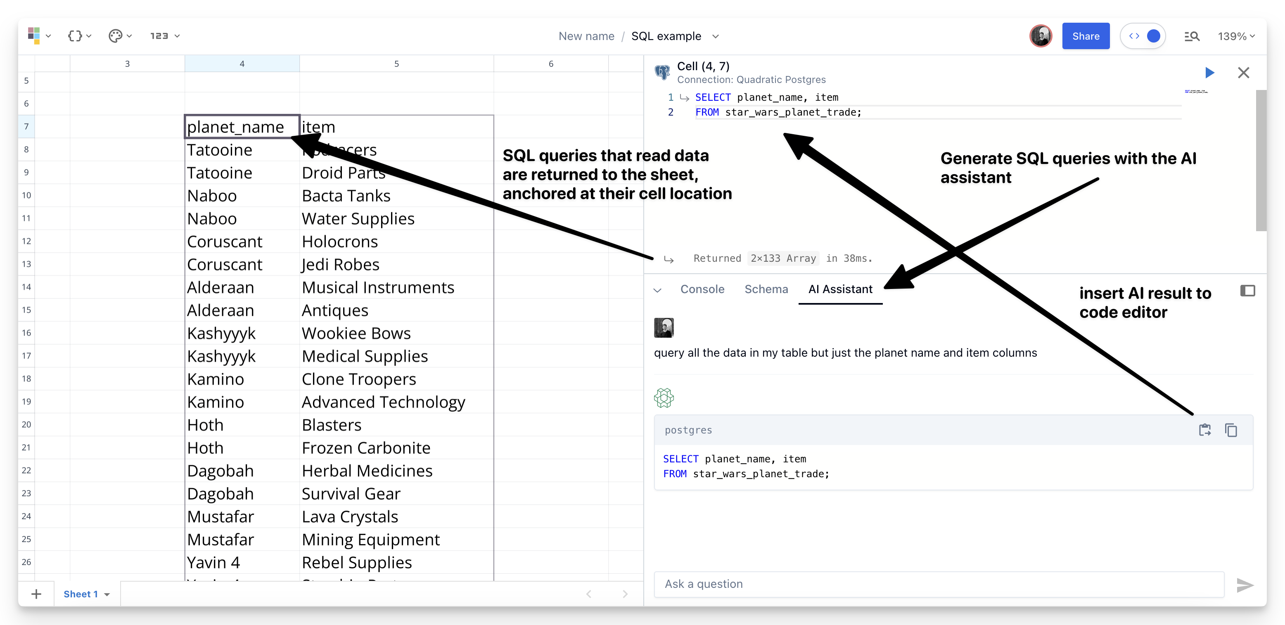Click the panel layout toggle icon

[1247, 291]
